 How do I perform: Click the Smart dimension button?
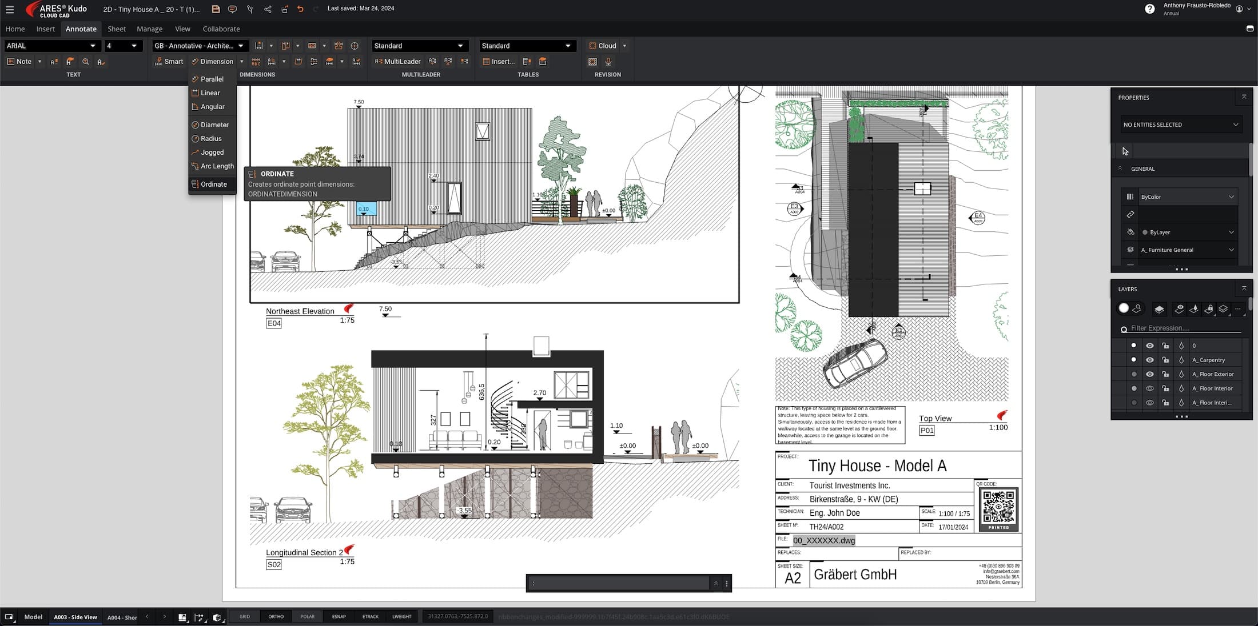click(x=169, y=62)
